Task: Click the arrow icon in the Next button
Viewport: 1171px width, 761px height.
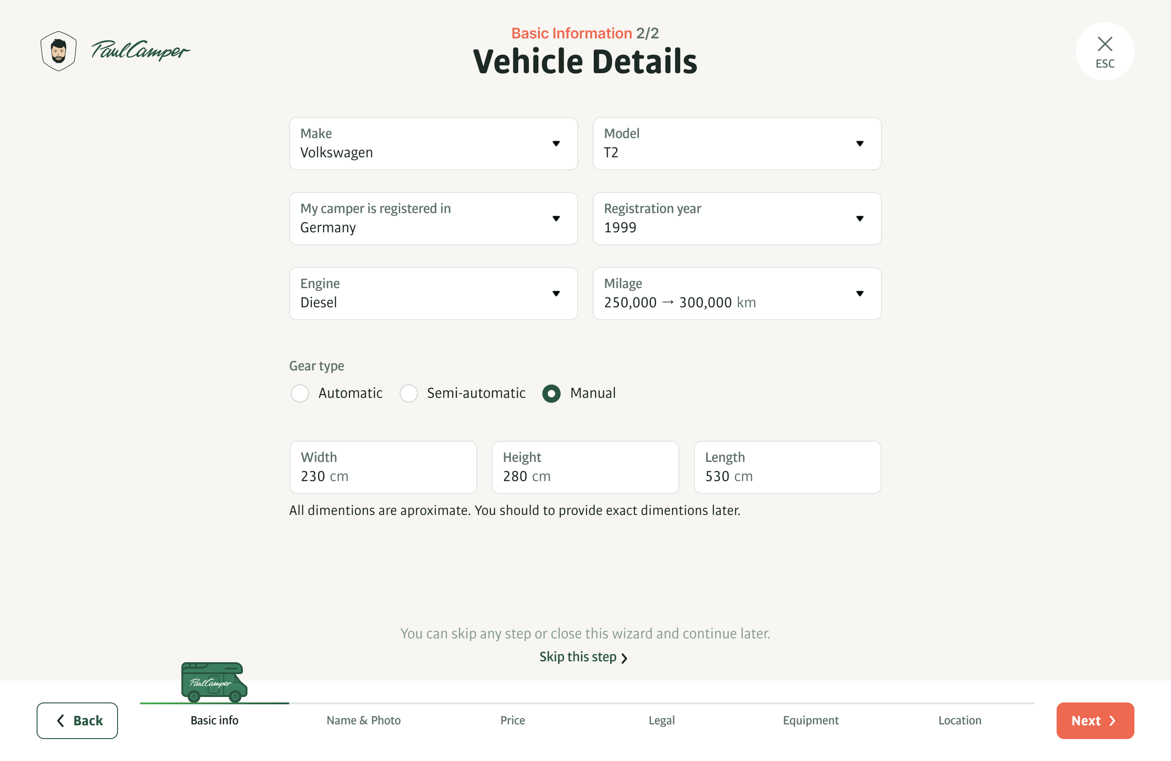Action: [x=1112, y=721]
